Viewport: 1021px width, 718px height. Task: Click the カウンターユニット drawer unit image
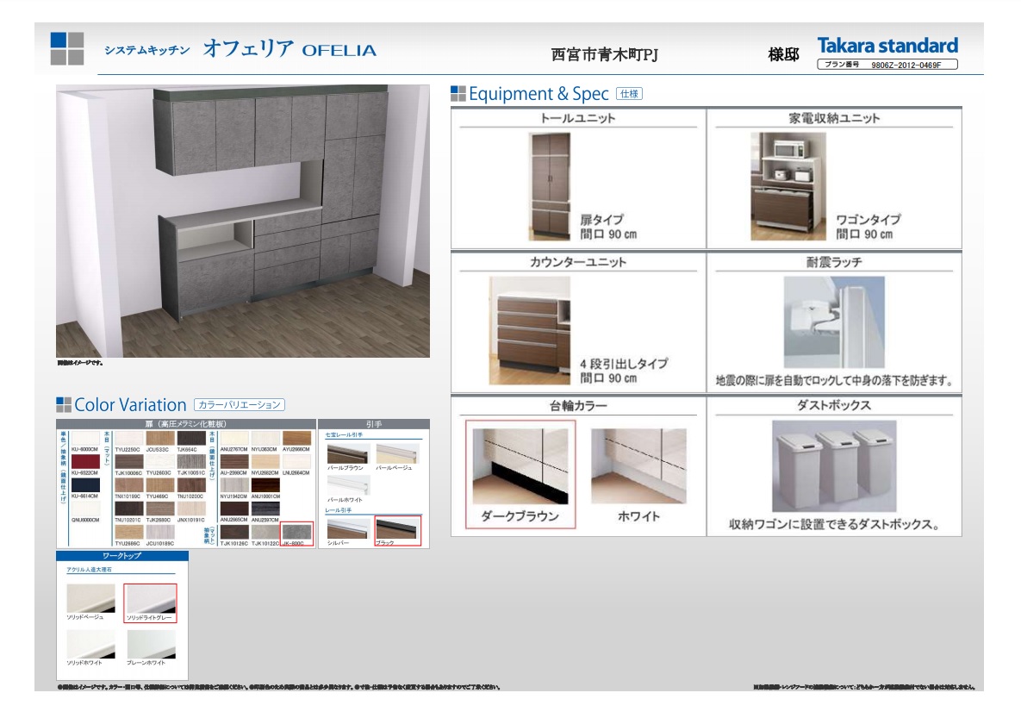[529, 330]
